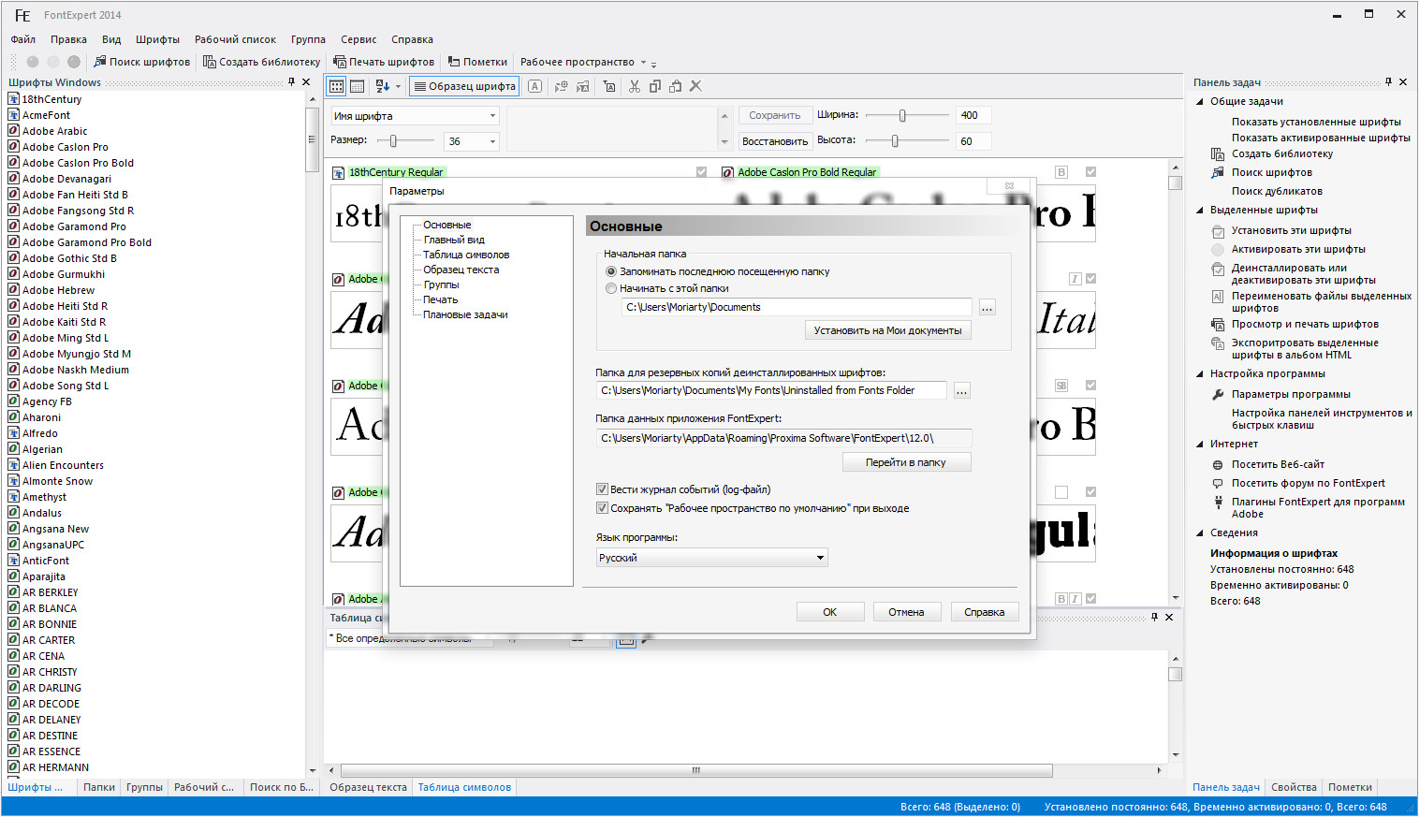Select Печать in settings tree

tap(440, 299)
